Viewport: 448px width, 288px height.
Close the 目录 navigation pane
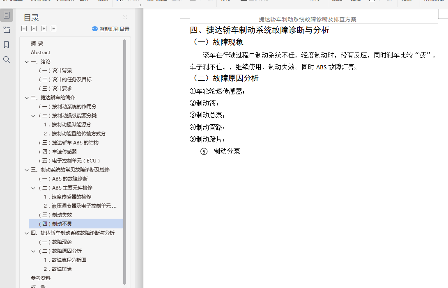click(125, 18)
